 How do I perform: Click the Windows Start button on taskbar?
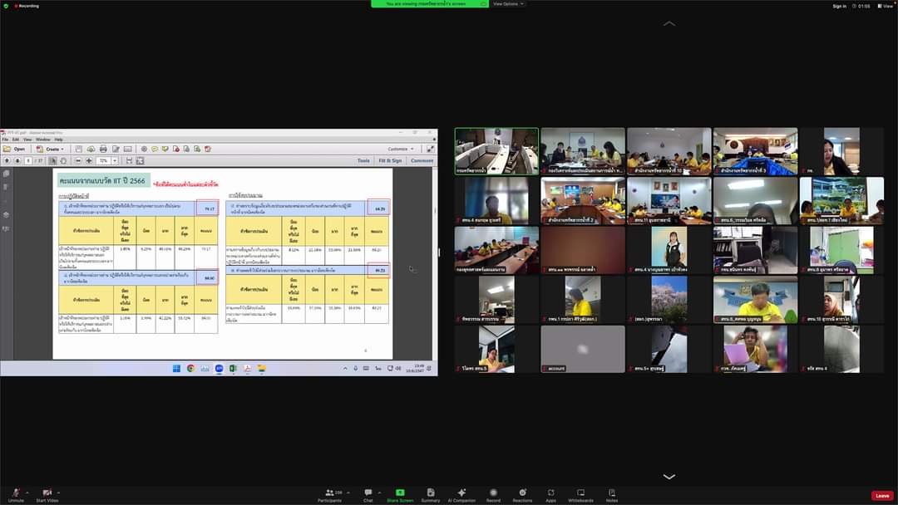tap(176, 369)
